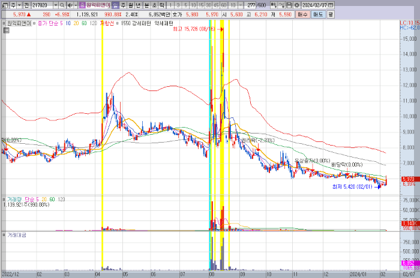Viewport: 420px width, 278px height.
Task: Click the save chart floppy disk icon
Action: click(x=289, y=5)
